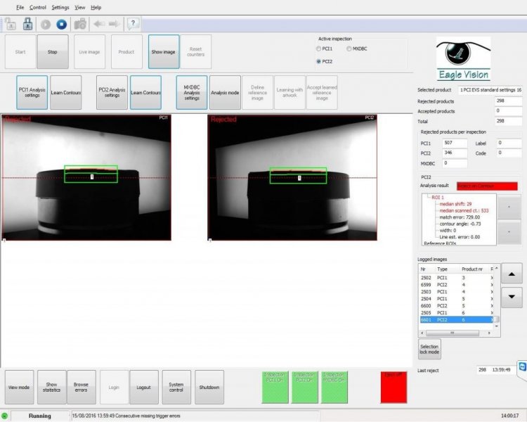Expand the ROI 1 tree node
Screen dimensions: 527x422
coord(428,198)
